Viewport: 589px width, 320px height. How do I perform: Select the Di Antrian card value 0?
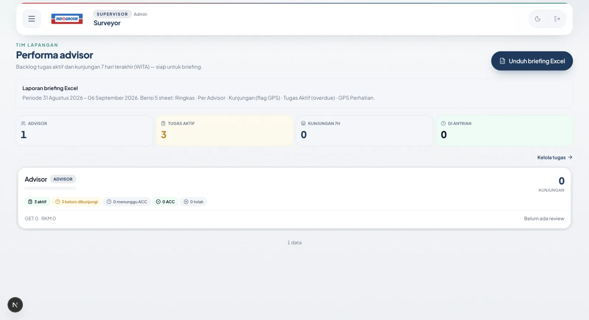coord(444,135)
